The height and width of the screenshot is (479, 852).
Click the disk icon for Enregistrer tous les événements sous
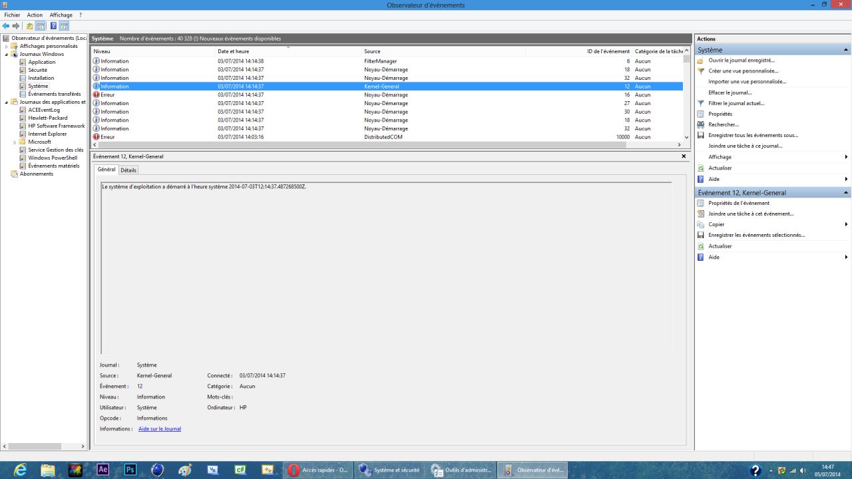[x=700, y=135]
